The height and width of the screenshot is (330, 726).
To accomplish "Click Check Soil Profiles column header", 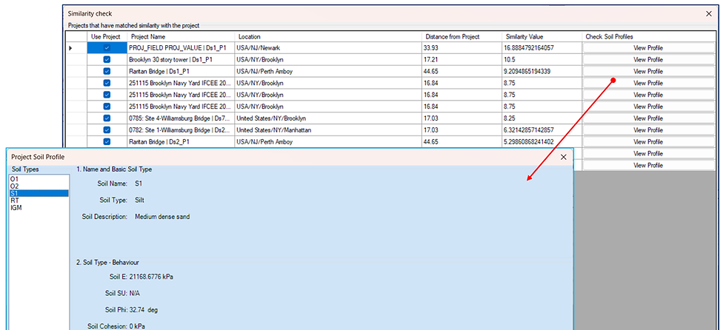I will coord(649,36).
